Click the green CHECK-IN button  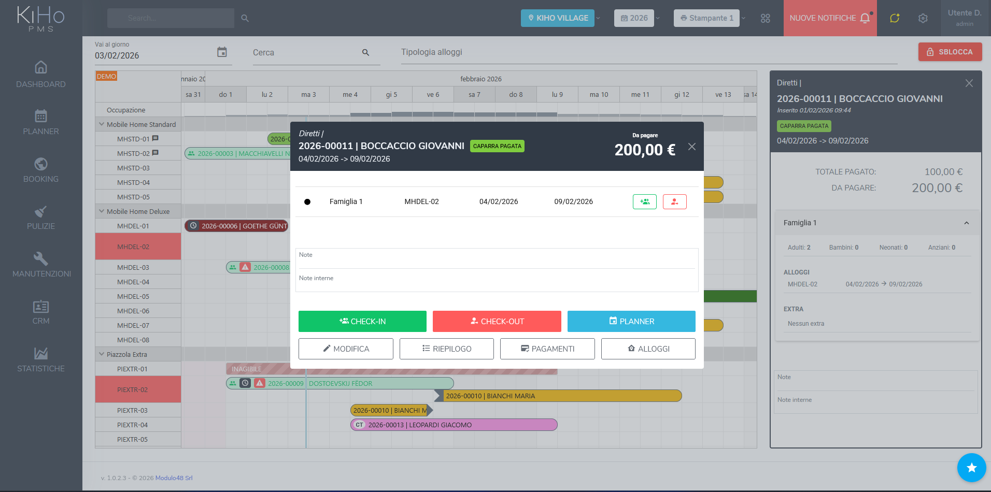click(x=362, y=321)
